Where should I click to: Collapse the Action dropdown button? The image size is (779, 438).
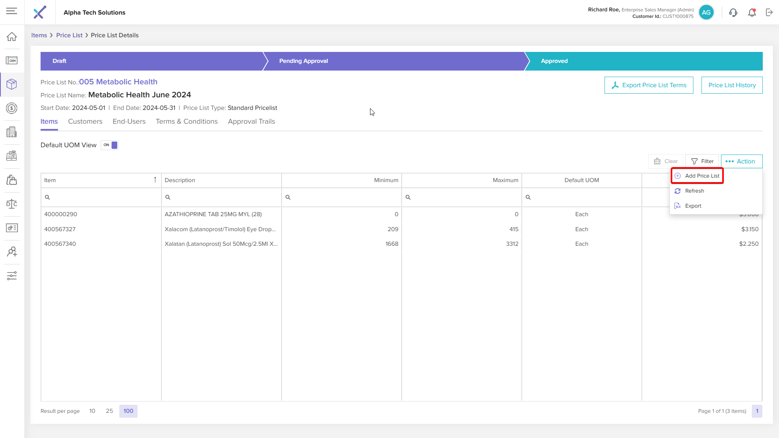click(741, 161)
